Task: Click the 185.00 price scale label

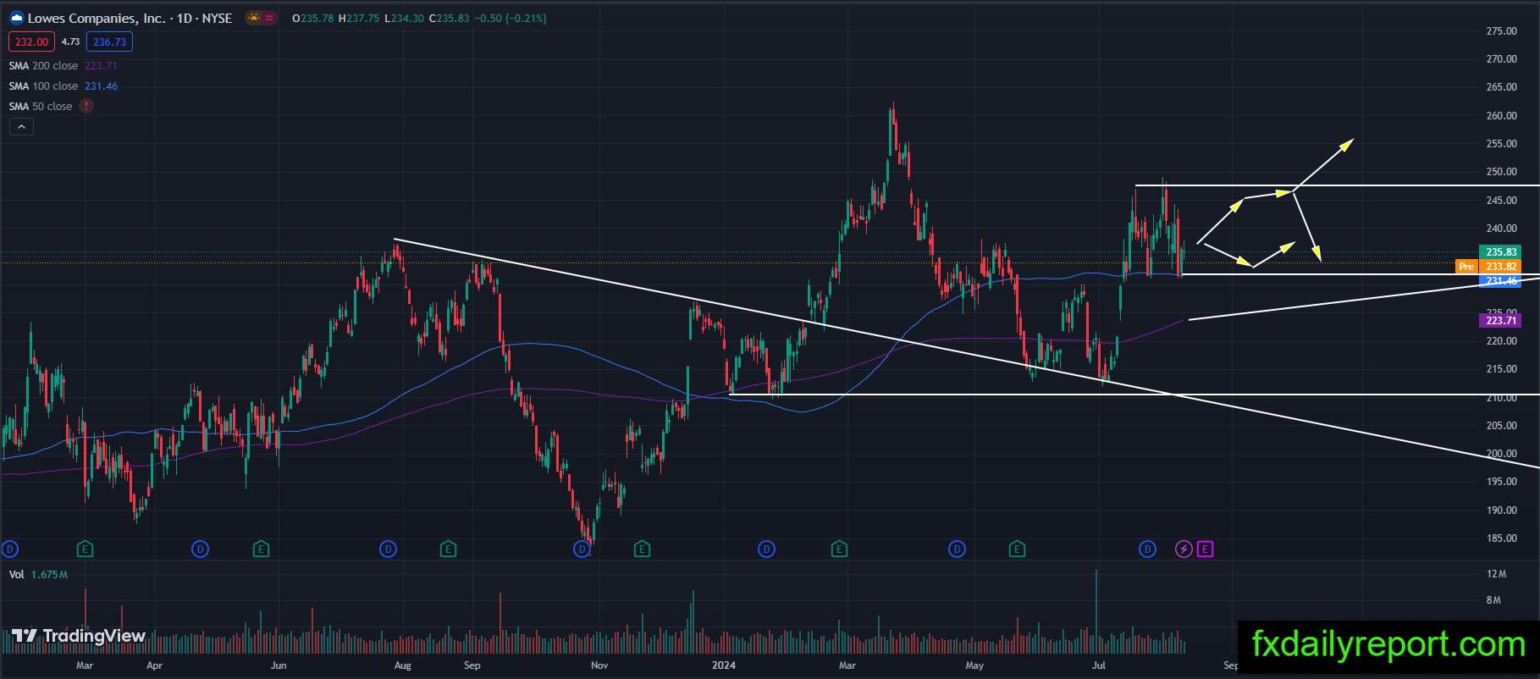Action: (1501, 538)
